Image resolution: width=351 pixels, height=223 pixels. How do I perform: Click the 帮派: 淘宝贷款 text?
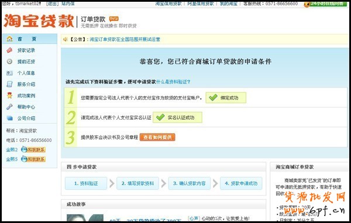pos(22,131)
